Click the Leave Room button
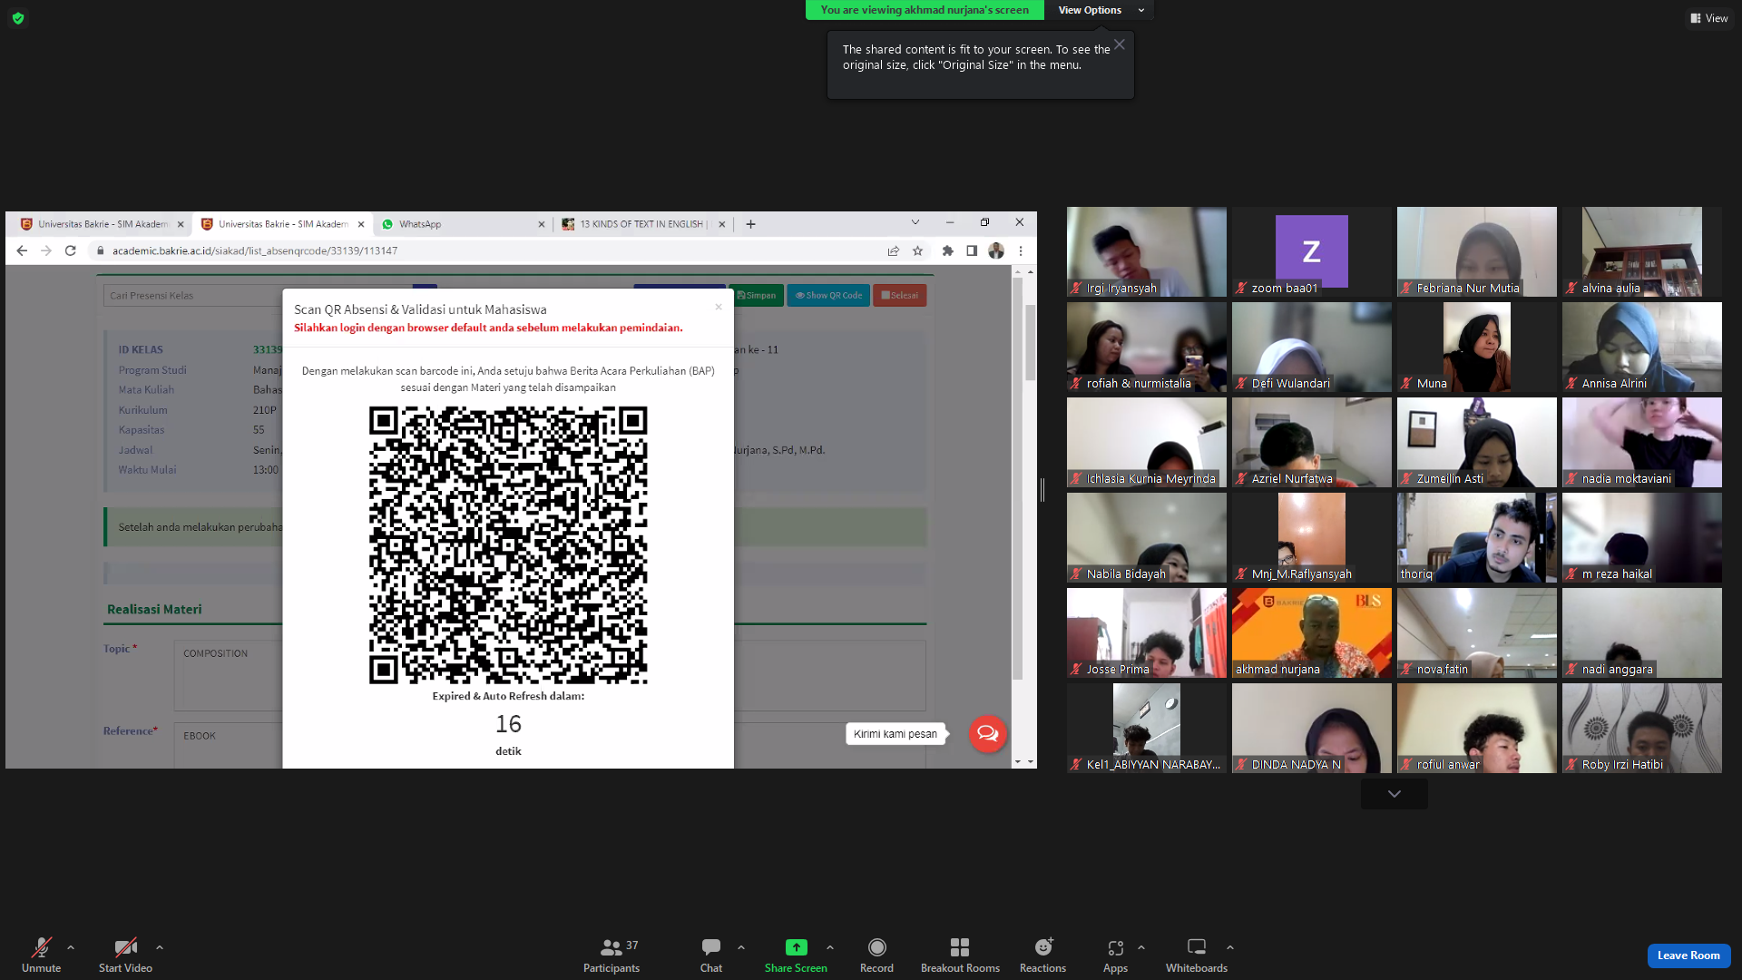The width and height of the screenshot is (1742, 980). click(x=1688, y=955)
